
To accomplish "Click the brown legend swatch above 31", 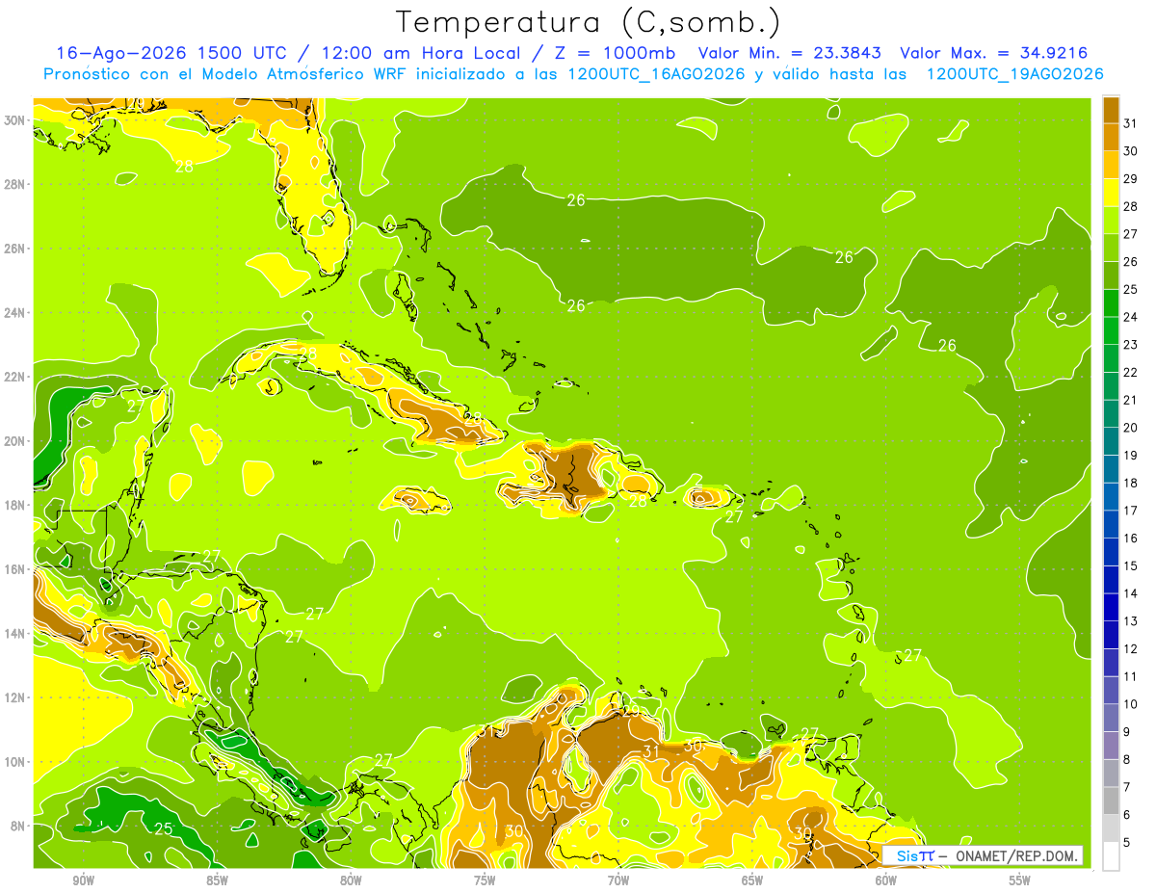I will coord(1111,110).
